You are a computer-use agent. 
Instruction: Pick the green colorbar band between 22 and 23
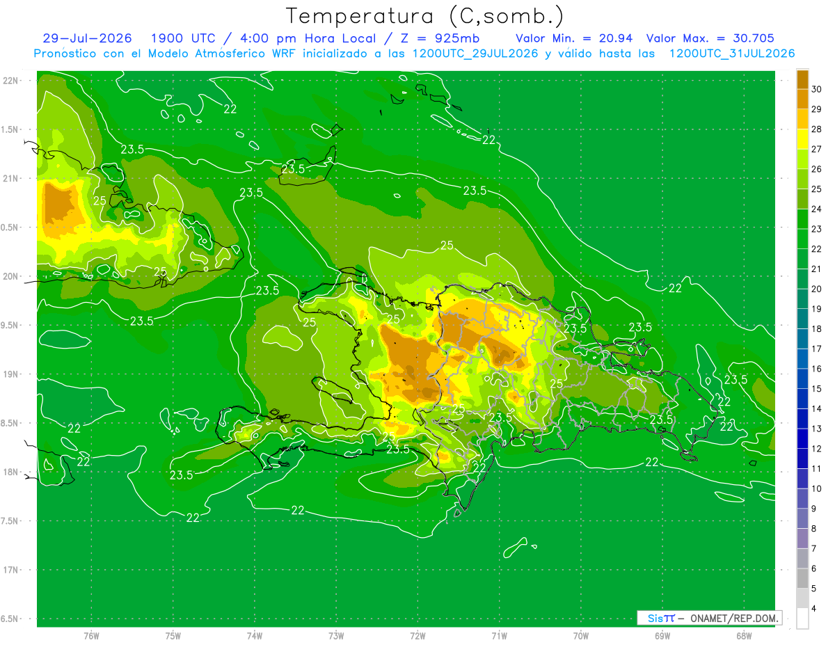pos(802,239)
